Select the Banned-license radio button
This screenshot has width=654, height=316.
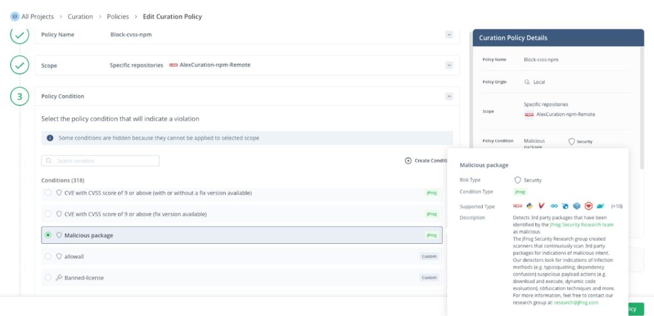(48, 278)
